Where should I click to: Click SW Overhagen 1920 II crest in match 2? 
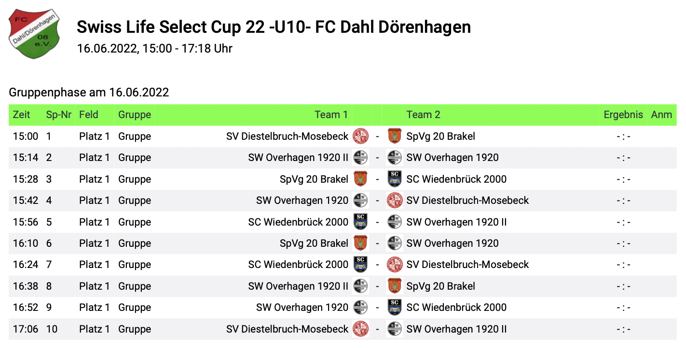360,158
